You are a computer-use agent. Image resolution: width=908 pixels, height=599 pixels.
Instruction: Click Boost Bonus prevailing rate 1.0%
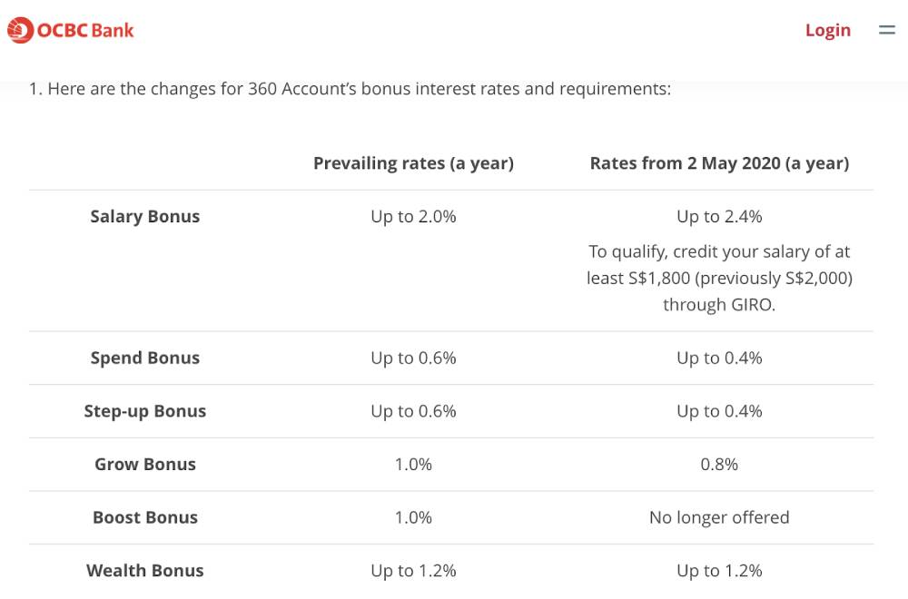413,517
